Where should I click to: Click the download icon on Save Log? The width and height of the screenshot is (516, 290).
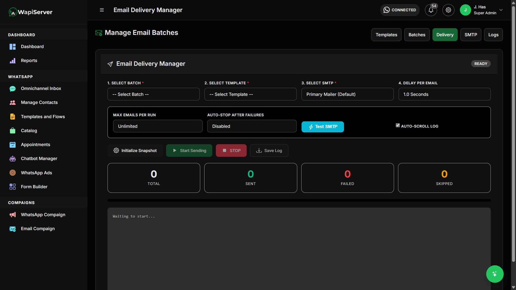[x=259, y=151]
